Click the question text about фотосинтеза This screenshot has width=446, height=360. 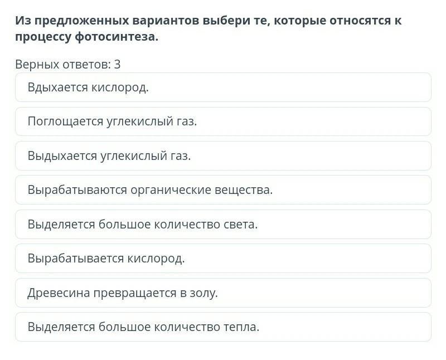(x=208, y=29)
